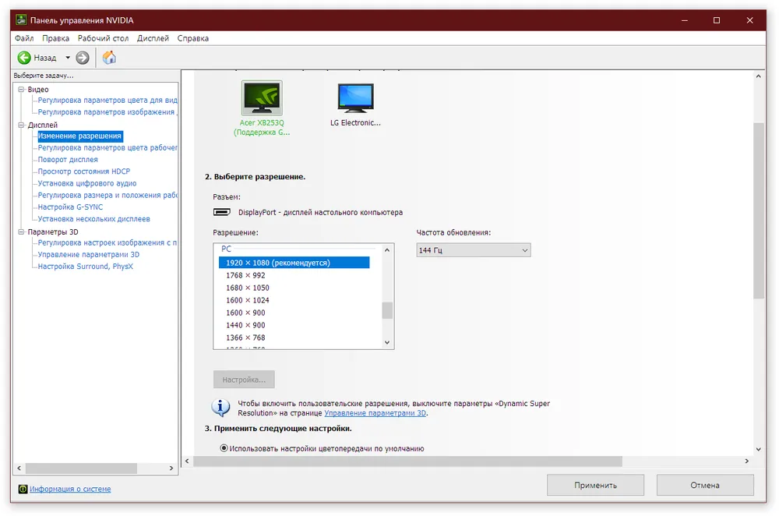Click the Применить button
Viewport: 779px width, 516px height.
tap(595, 485)
